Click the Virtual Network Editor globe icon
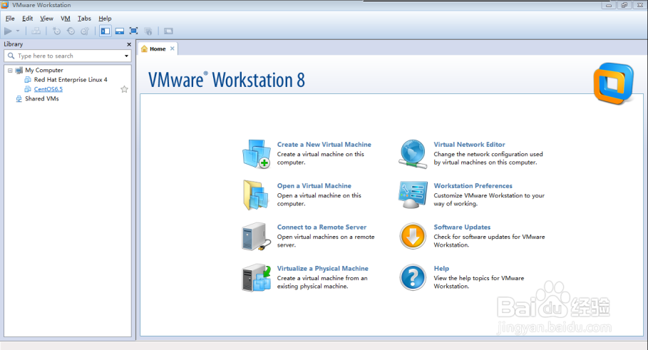 coord(413,154)
